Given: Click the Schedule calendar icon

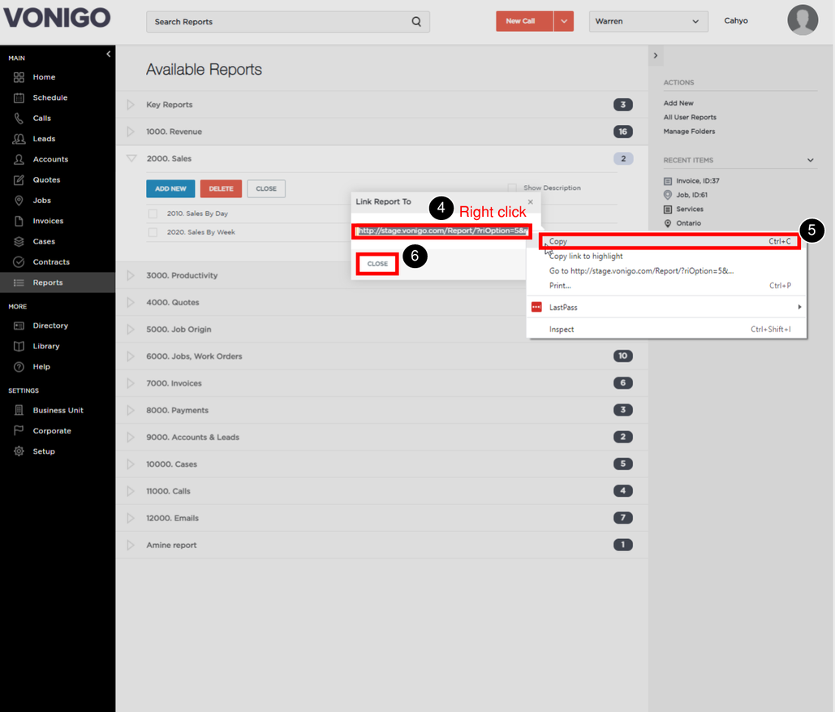Looking at the screenshot, I should pos(19,97).
